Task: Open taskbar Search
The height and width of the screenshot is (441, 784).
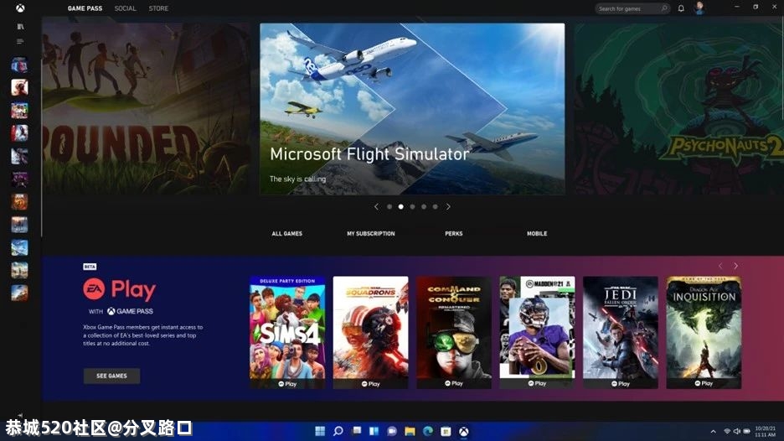Action: tap(338, 431)
